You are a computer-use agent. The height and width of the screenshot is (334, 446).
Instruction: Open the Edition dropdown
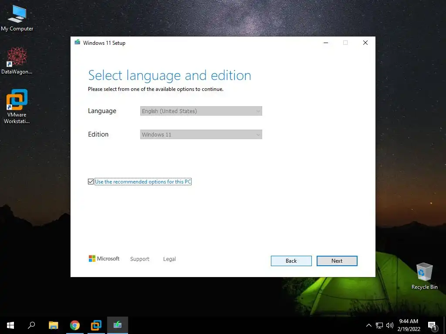point(201,134)
